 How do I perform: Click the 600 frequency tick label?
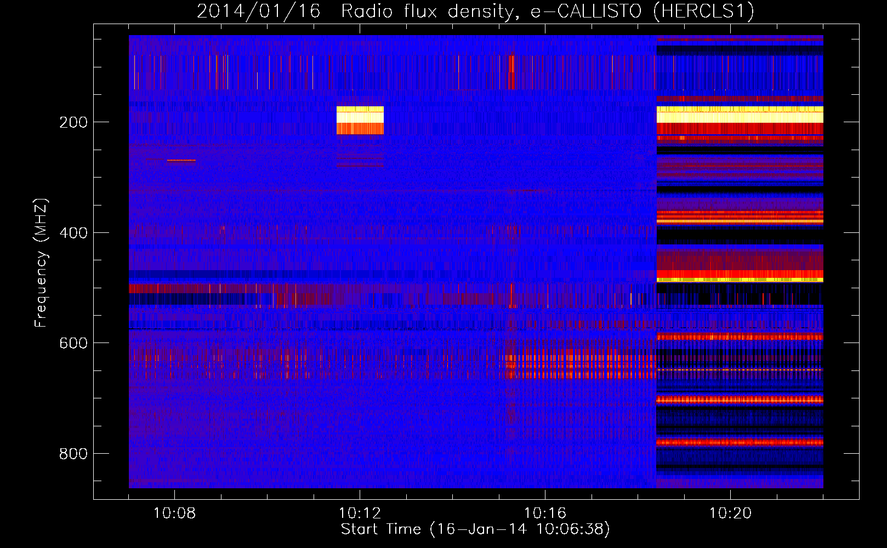73,343
